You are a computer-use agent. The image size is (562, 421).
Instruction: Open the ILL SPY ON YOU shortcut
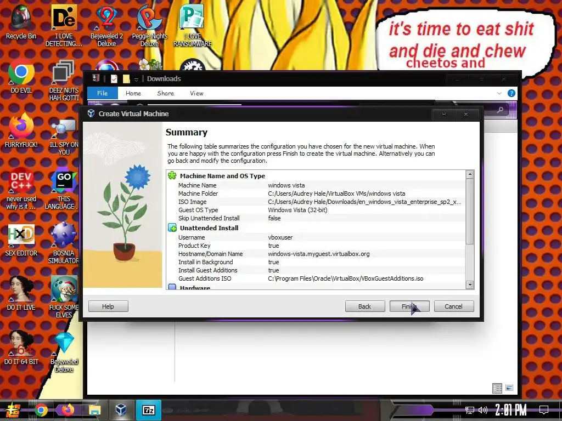(64, 136)
